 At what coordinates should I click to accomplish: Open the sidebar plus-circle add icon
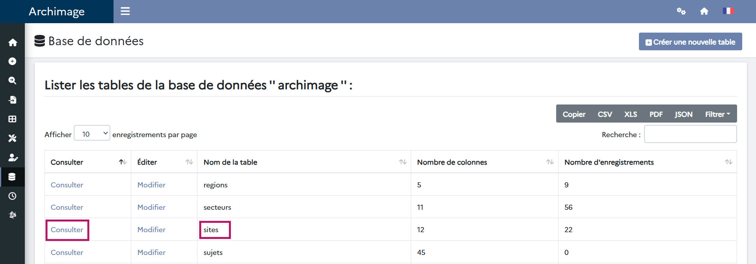[x=12, y=61]
